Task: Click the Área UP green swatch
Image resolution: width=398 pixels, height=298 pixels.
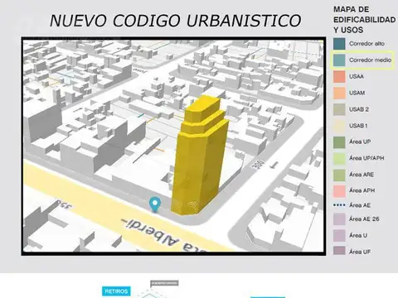Action: click(339, 142)
